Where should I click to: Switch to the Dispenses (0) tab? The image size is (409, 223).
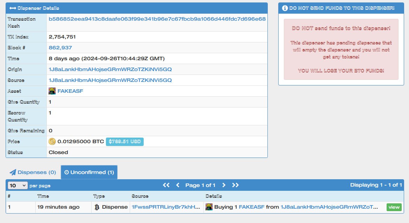pyautogui.click(x=33, y=172)
